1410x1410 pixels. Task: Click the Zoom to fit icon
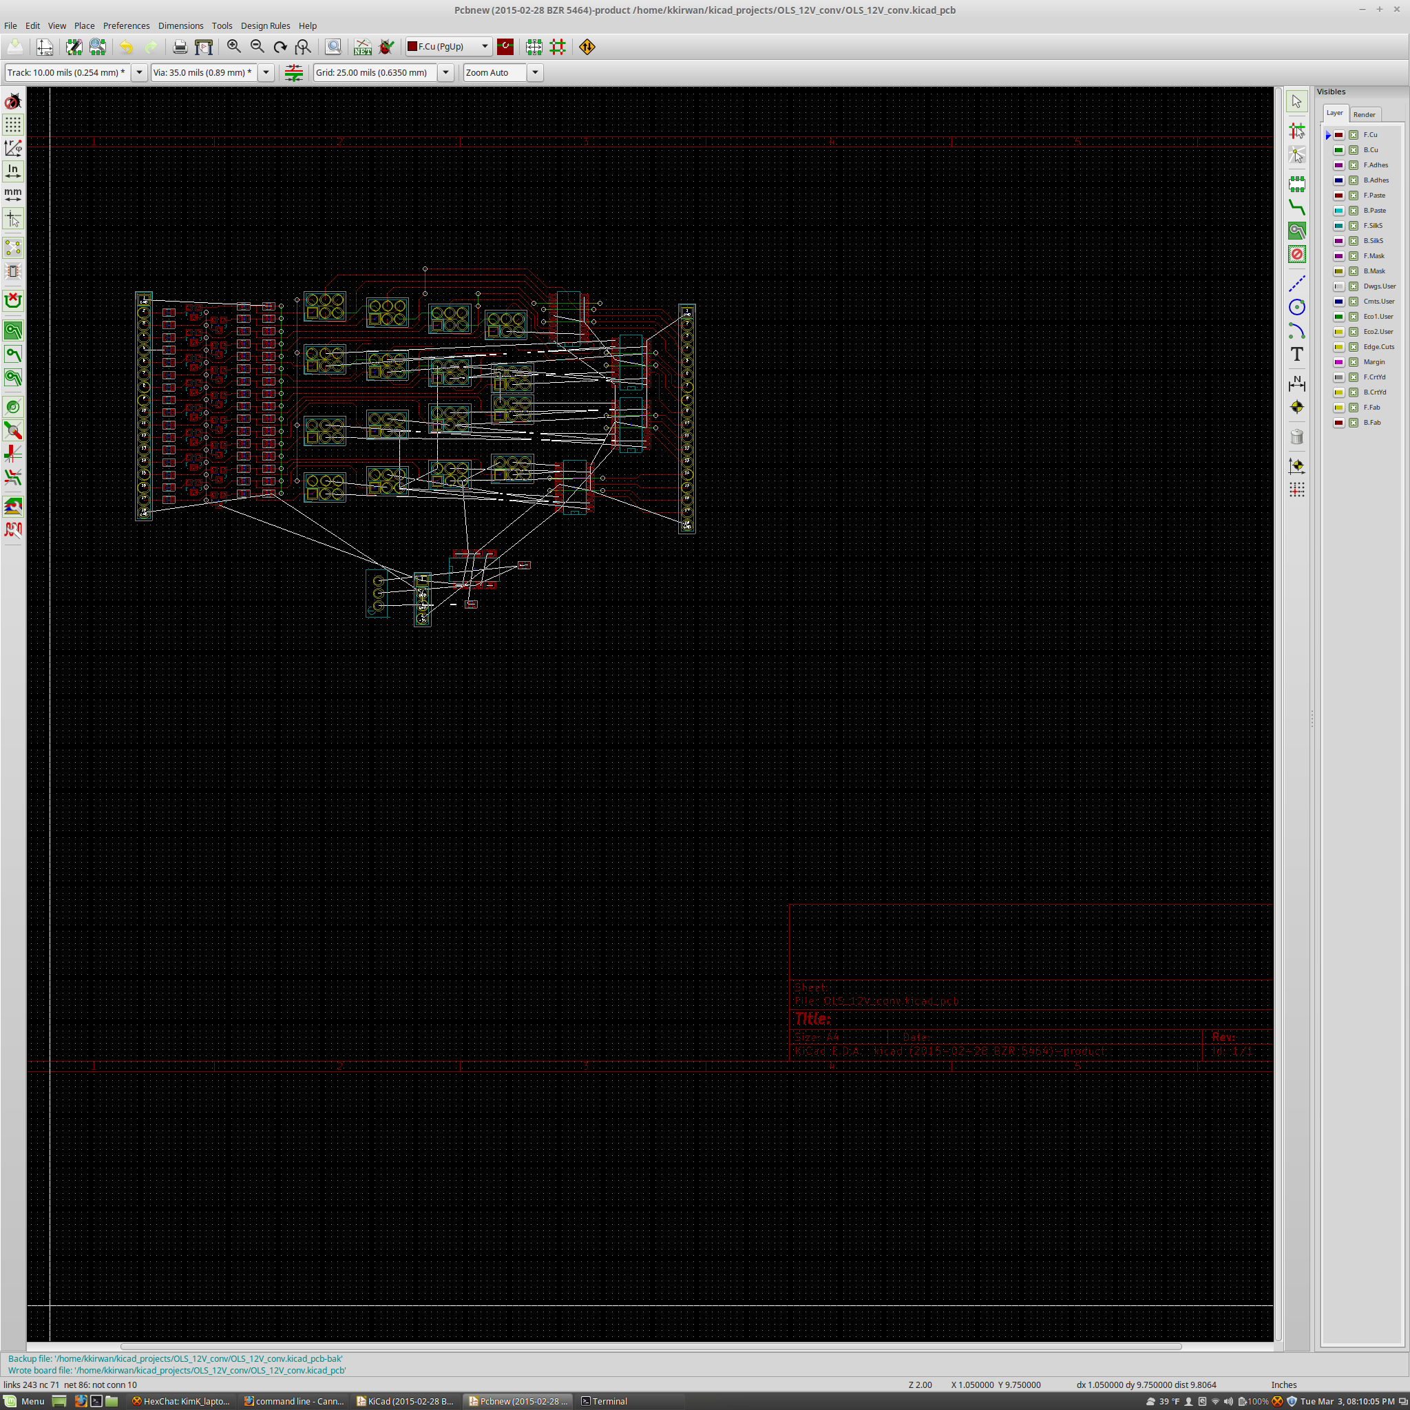point(303,48)
